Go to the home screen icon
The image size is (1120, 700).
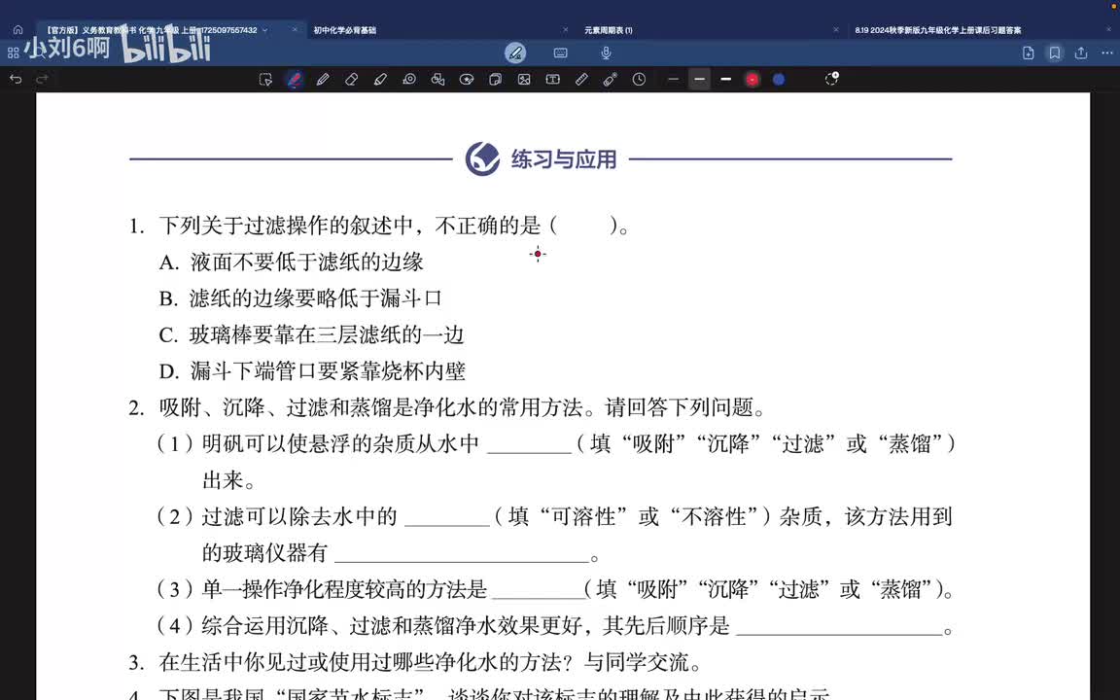coord(17,30)
